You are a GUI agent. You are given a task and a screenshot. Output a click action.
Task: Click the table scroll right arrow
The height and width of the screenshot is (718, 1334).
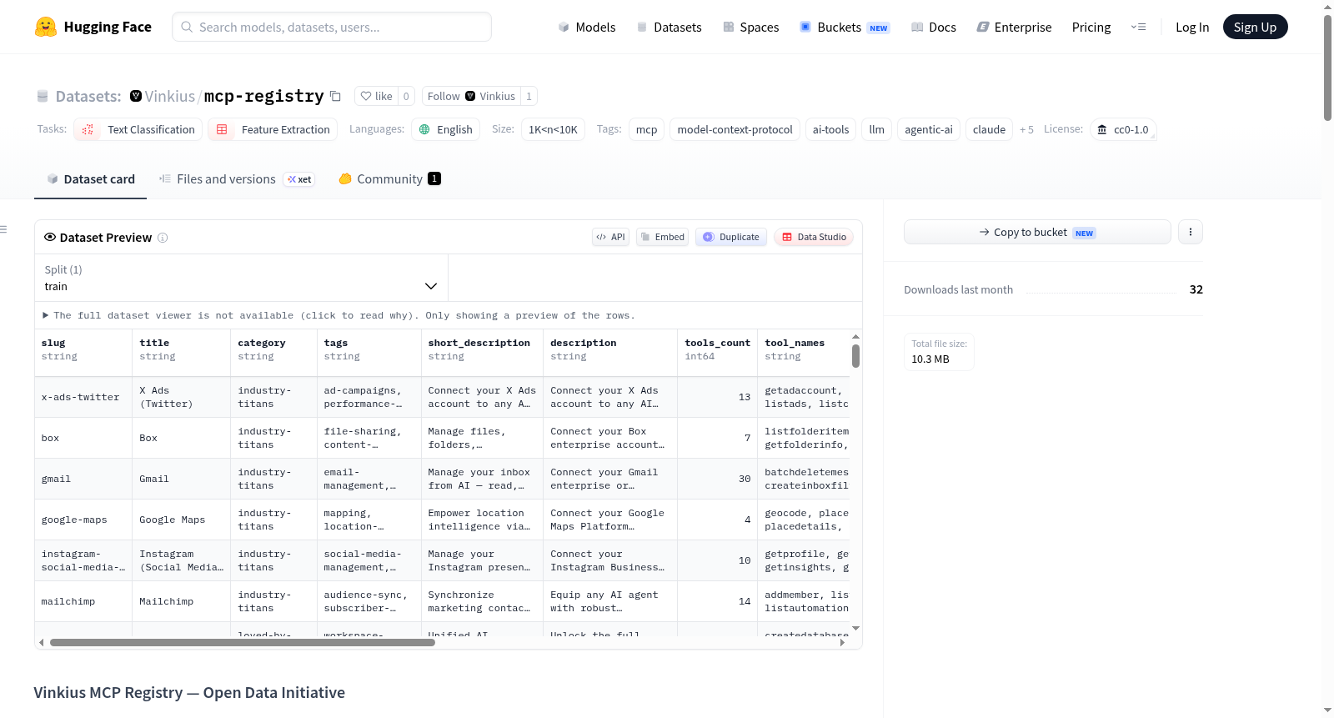tap(842, 643)
